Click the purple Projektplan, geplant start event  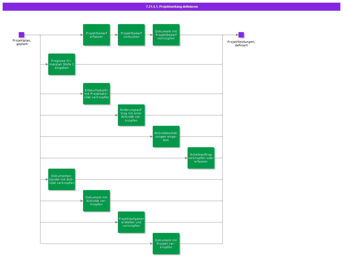(x=21, y=35)
